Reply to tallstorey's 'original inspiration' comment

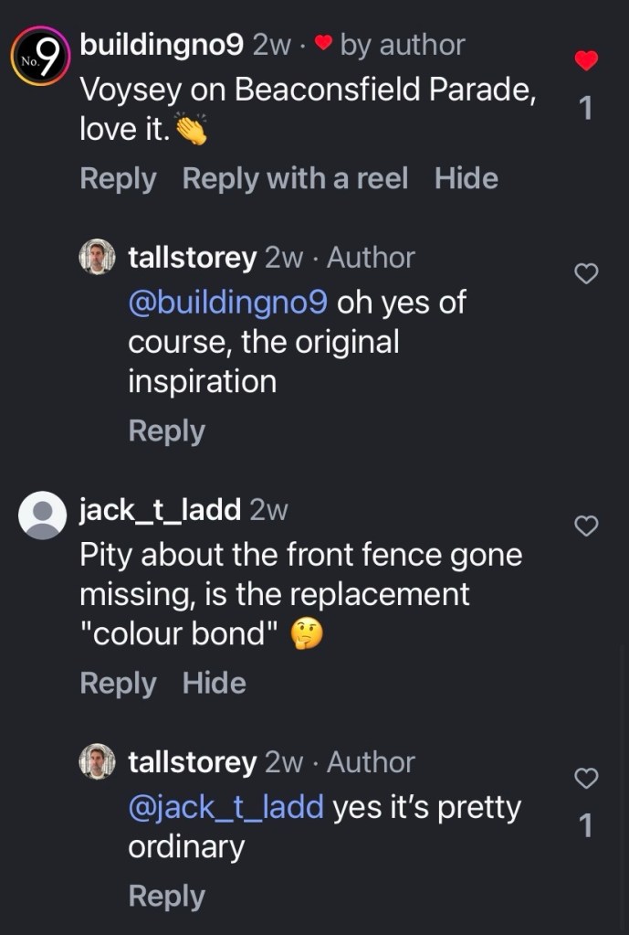166,430
